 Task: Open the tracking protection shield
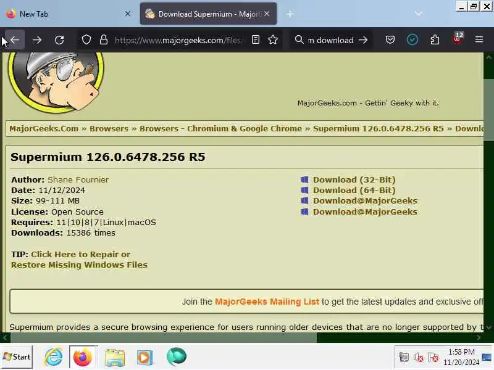[x=86, y=40]
